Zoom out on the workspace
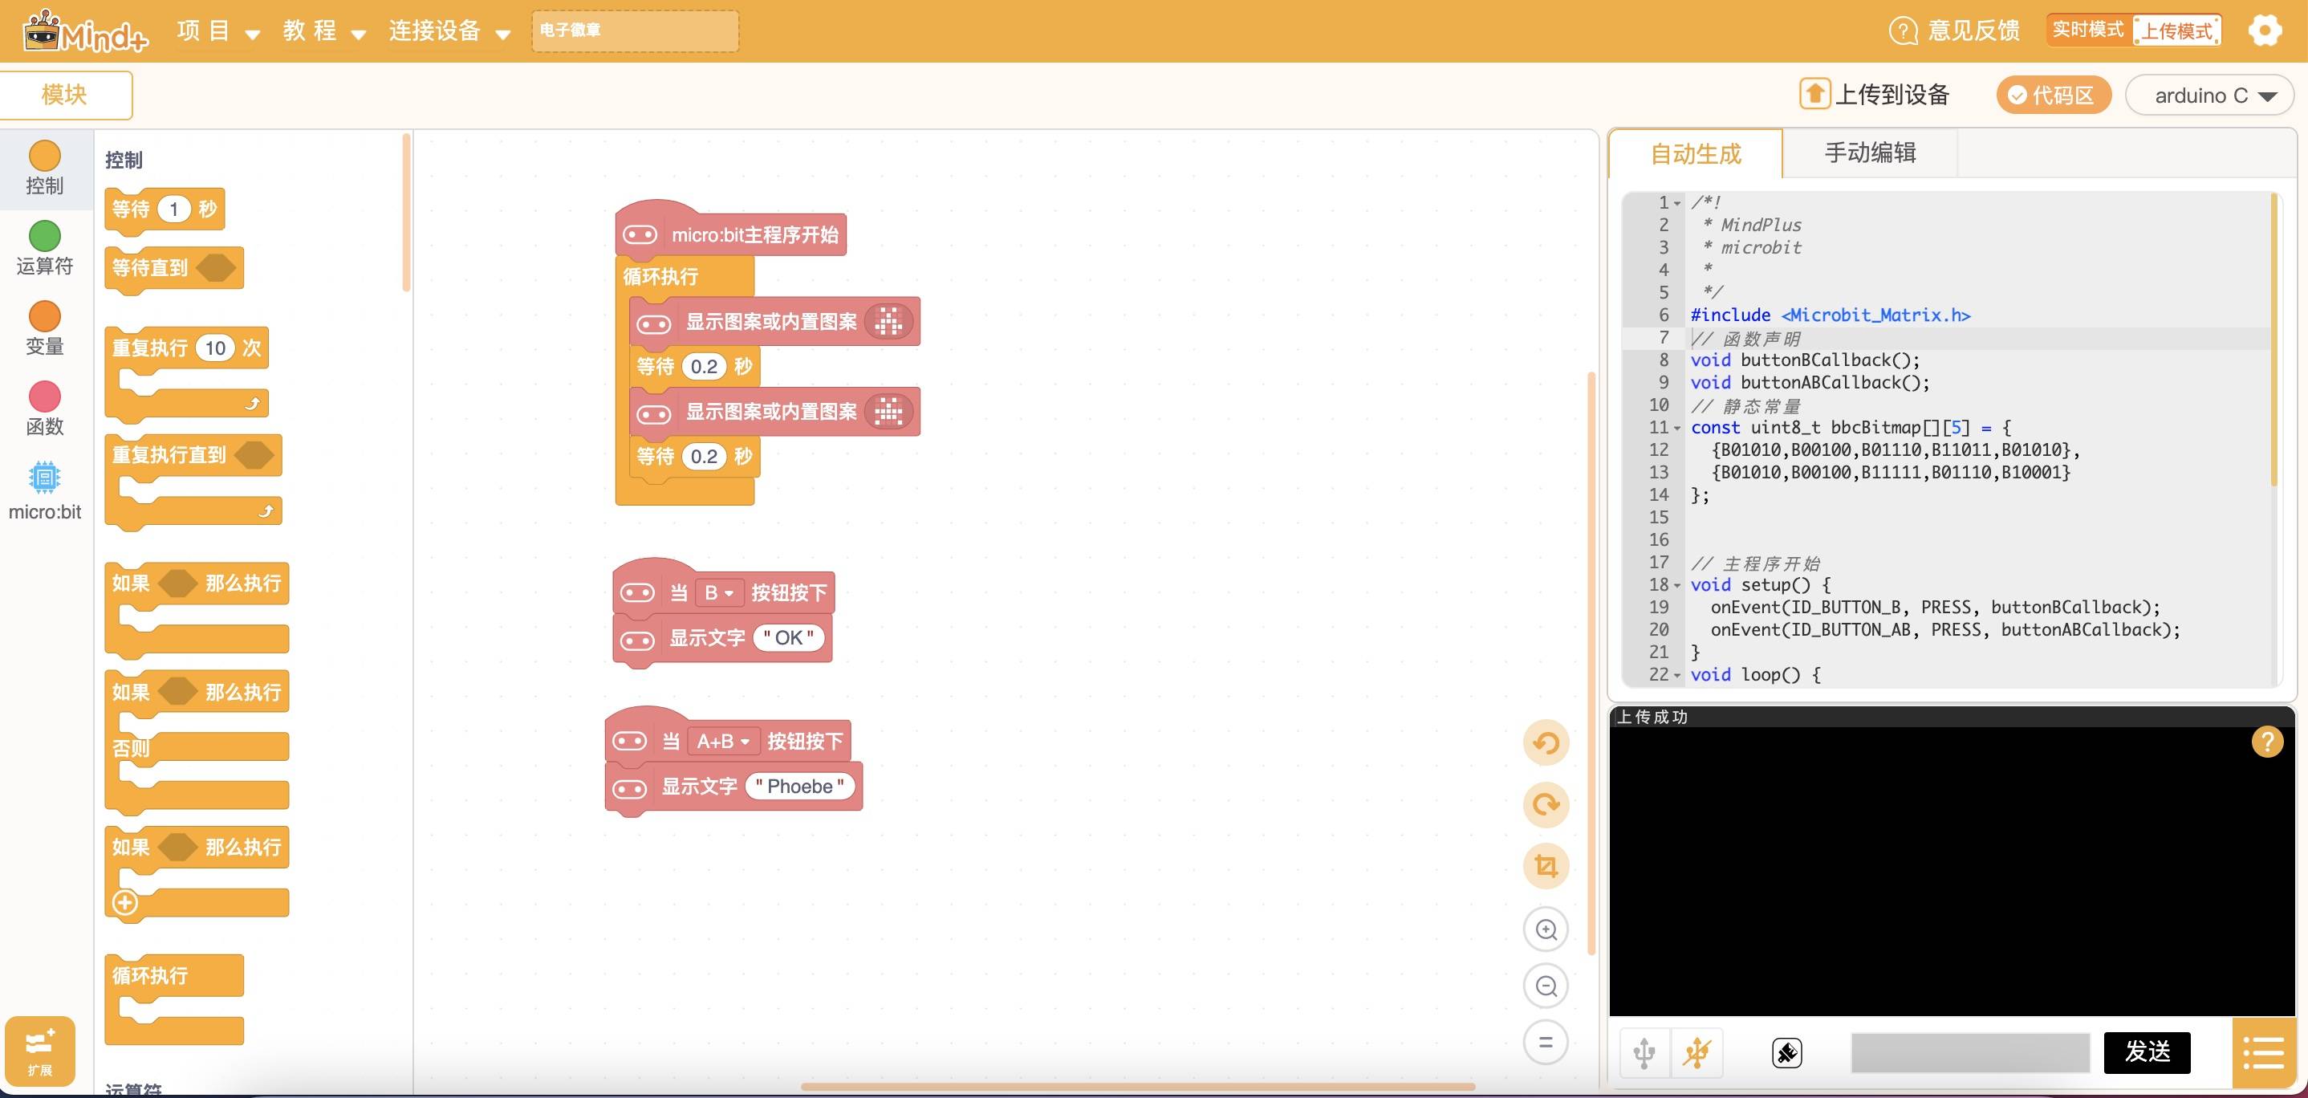2308x1098 pixels. click(x=1546, y=986)
